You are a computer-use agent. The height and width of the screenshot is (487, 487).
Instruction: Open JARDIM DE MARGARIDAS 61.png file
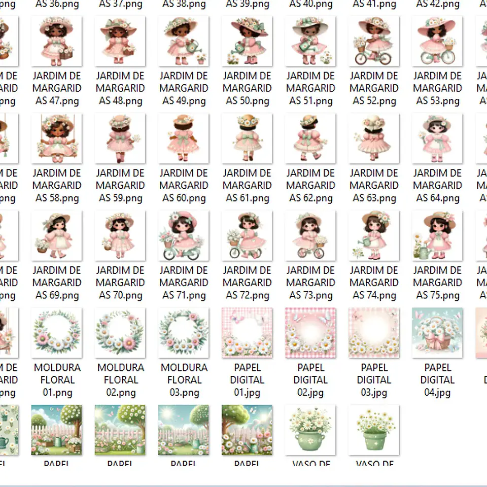pyautogui.click(x=247, y=138)
